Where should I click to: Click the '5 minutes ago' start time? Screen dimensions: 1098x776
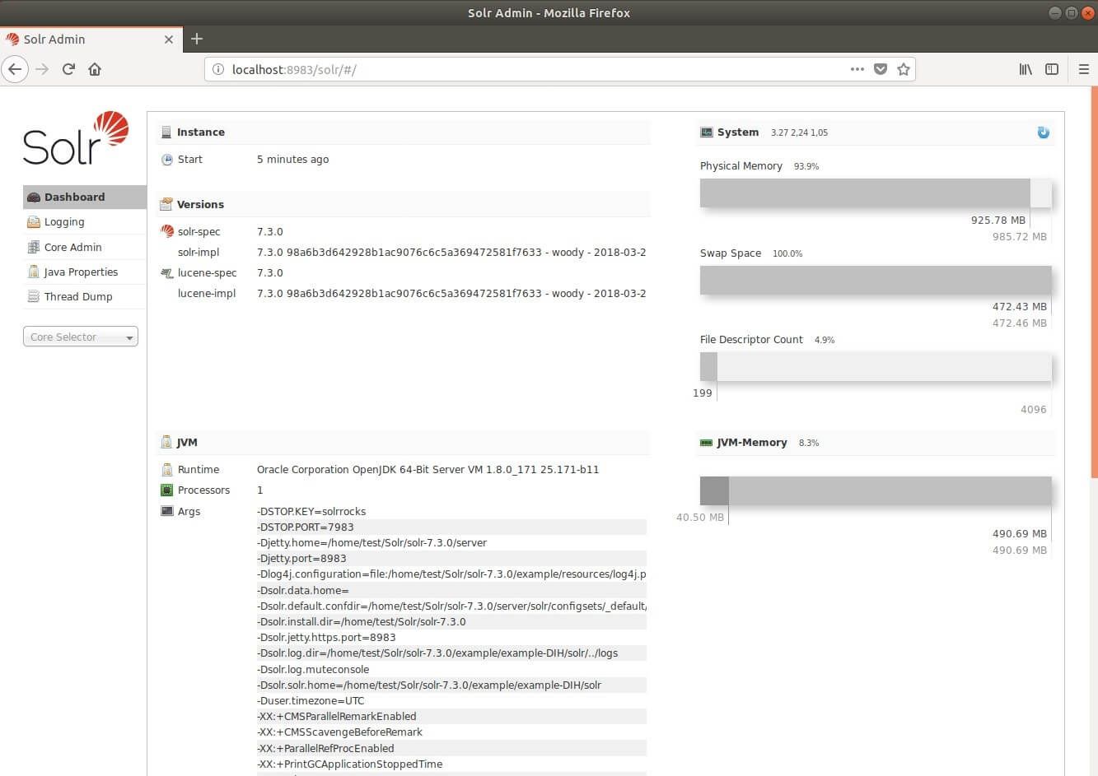pos(292,160)
